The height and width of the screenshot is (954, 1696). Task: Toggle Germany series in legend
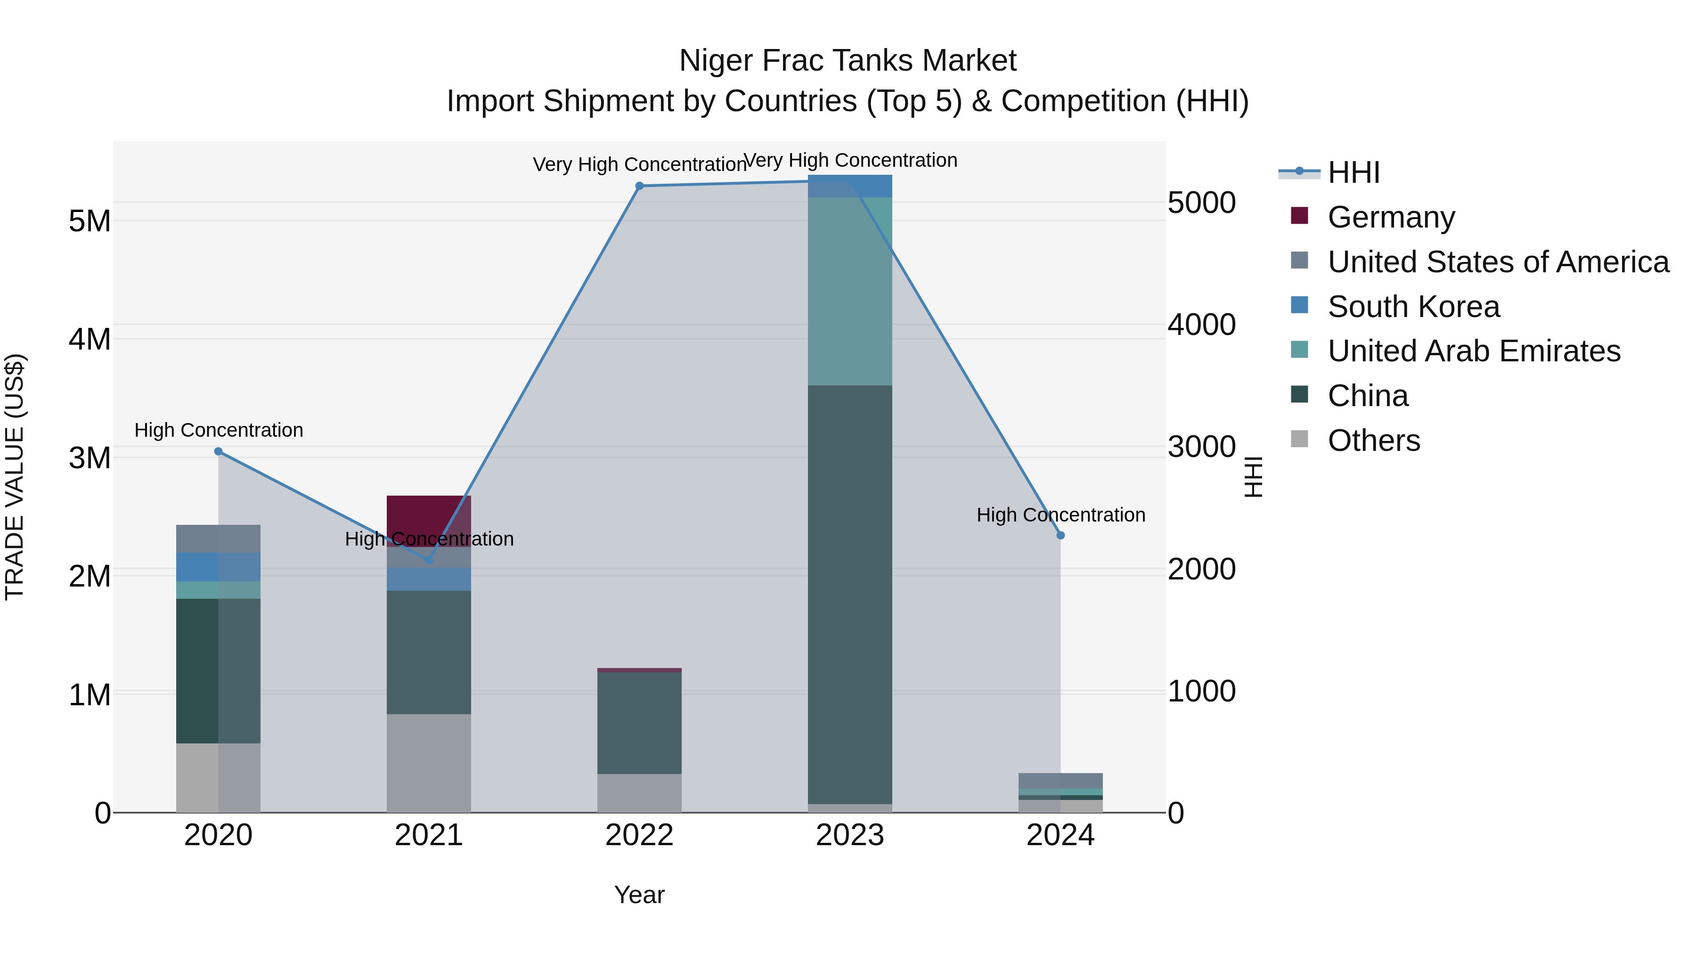pos(1373,217)
